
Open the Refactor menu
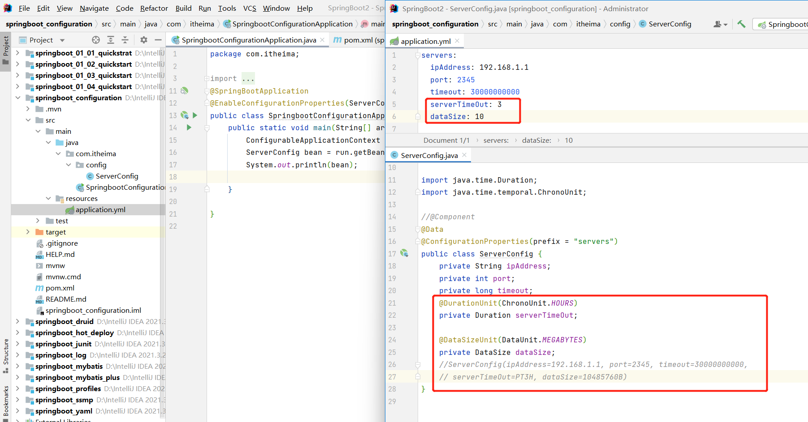tap(154, 8)
